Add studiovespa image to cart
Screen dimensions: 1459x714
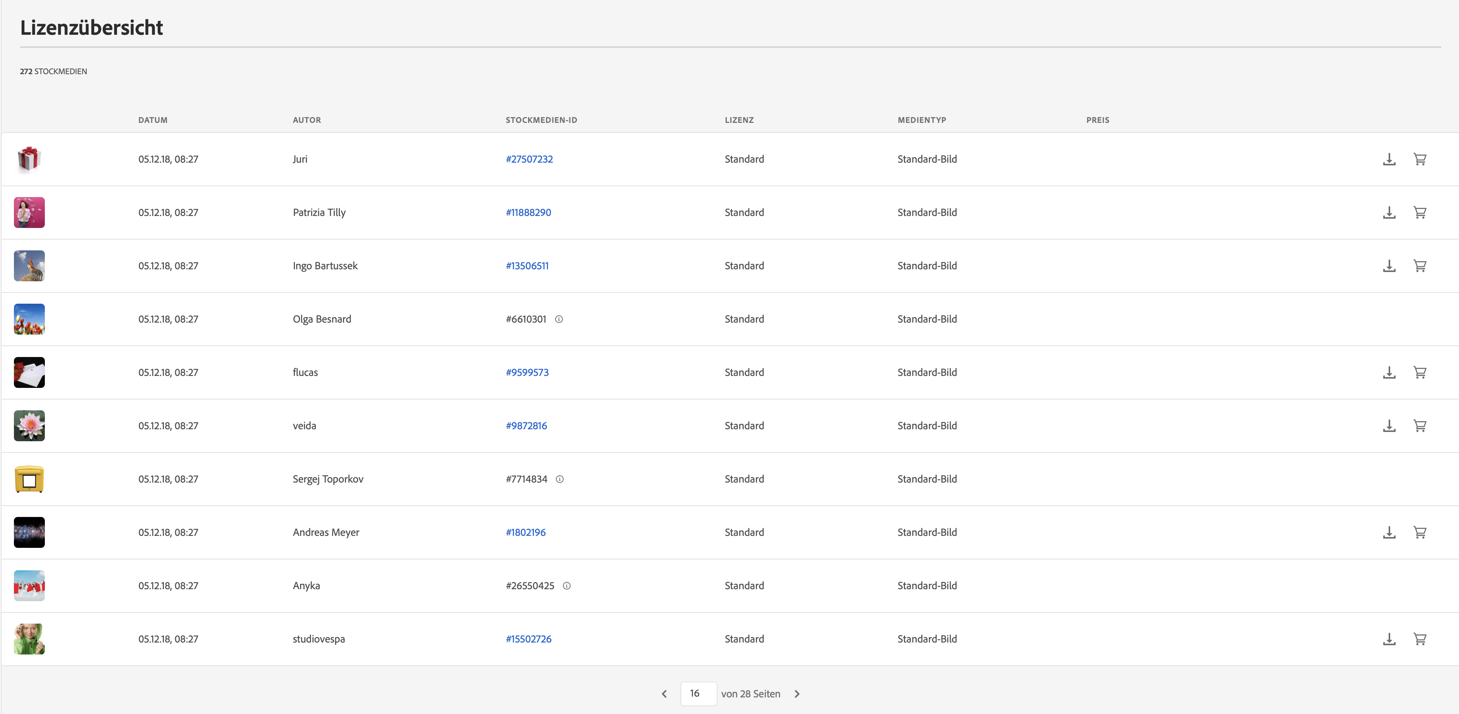[x=1419, y=639]
